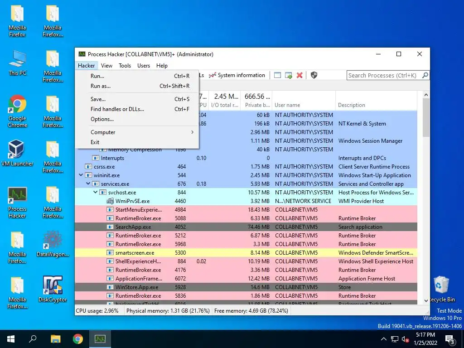This screenshot has height=348, width=464.
Task: Select the DataWagon desktop icon
Action: point(53,244)
